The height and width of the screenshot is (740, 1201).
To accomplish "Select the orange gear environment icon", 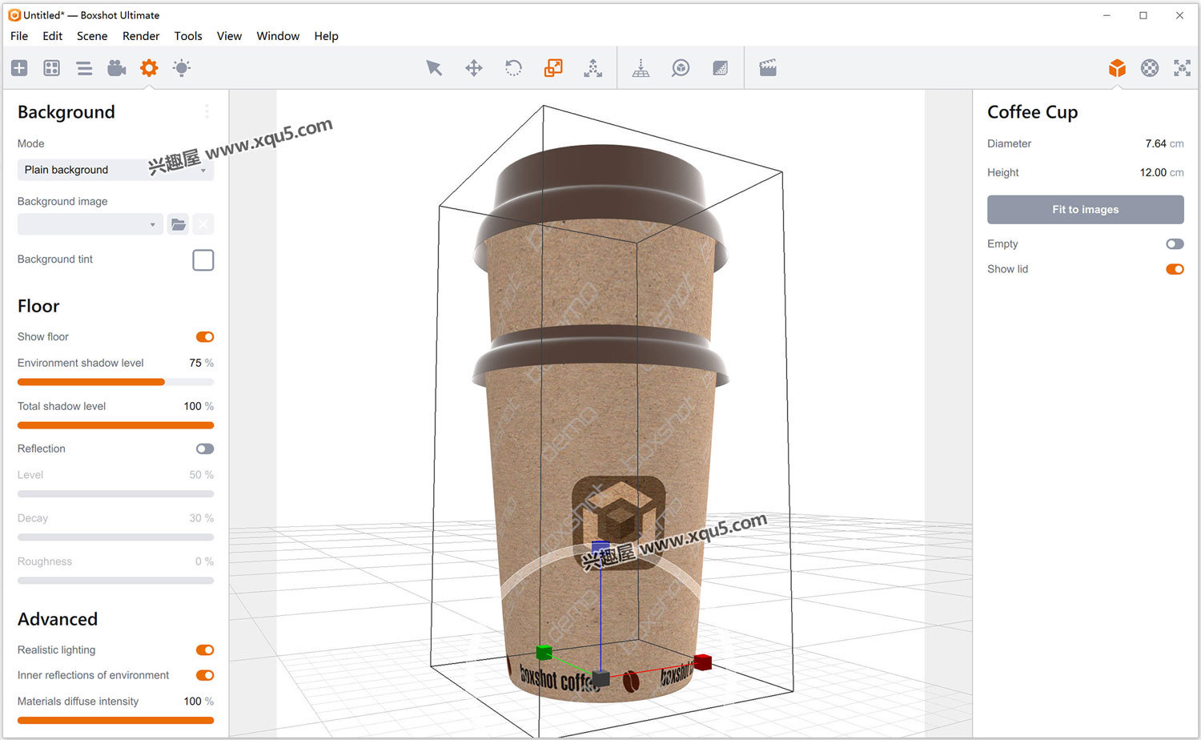I will (149, 68).
